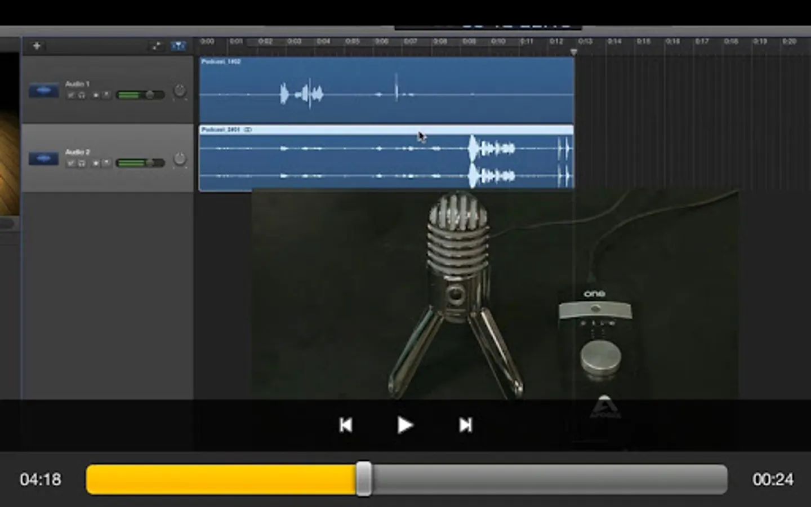Toggle third button on Audio 1 track
Screen dimensions: 811x507
coord(96,95)
